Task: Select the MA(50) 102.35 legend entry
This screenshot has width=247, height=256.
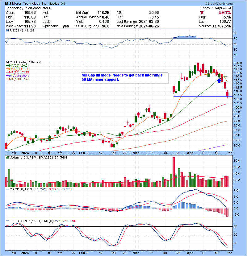Action: 18,72
